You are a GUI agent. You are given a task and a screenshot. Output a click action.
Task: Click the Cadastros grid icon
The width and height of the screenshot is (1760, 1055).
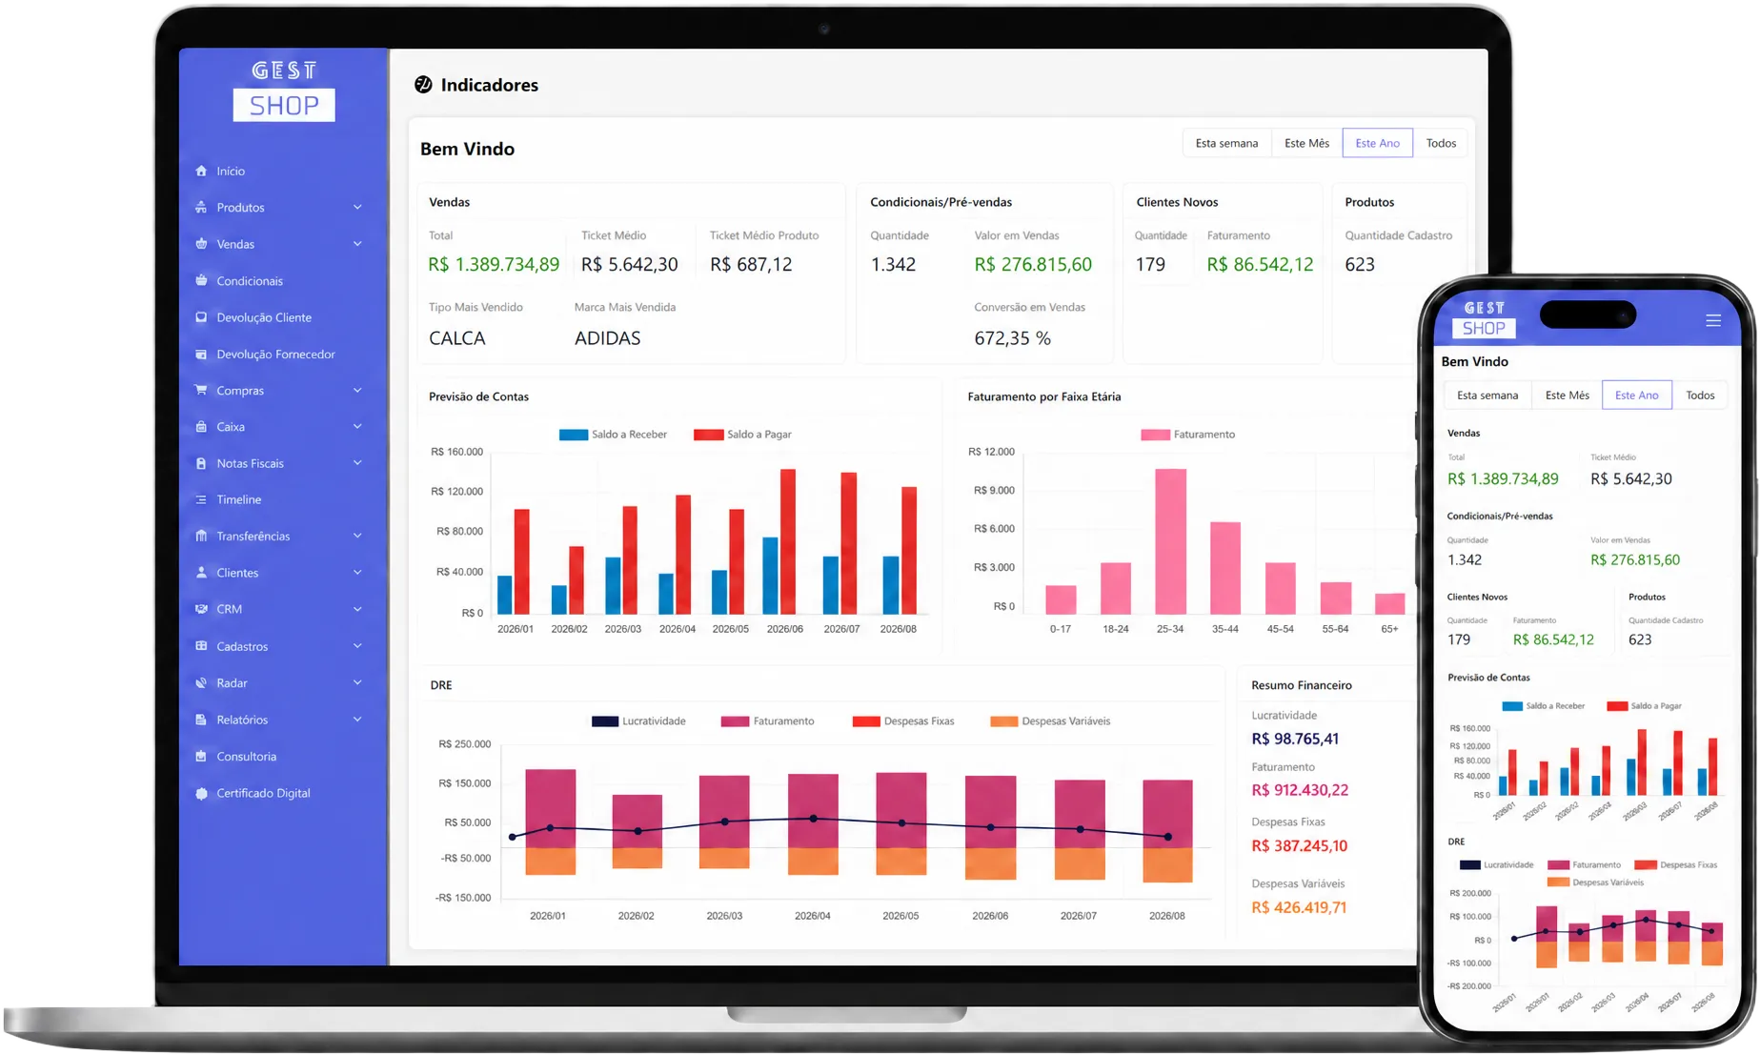201,646
